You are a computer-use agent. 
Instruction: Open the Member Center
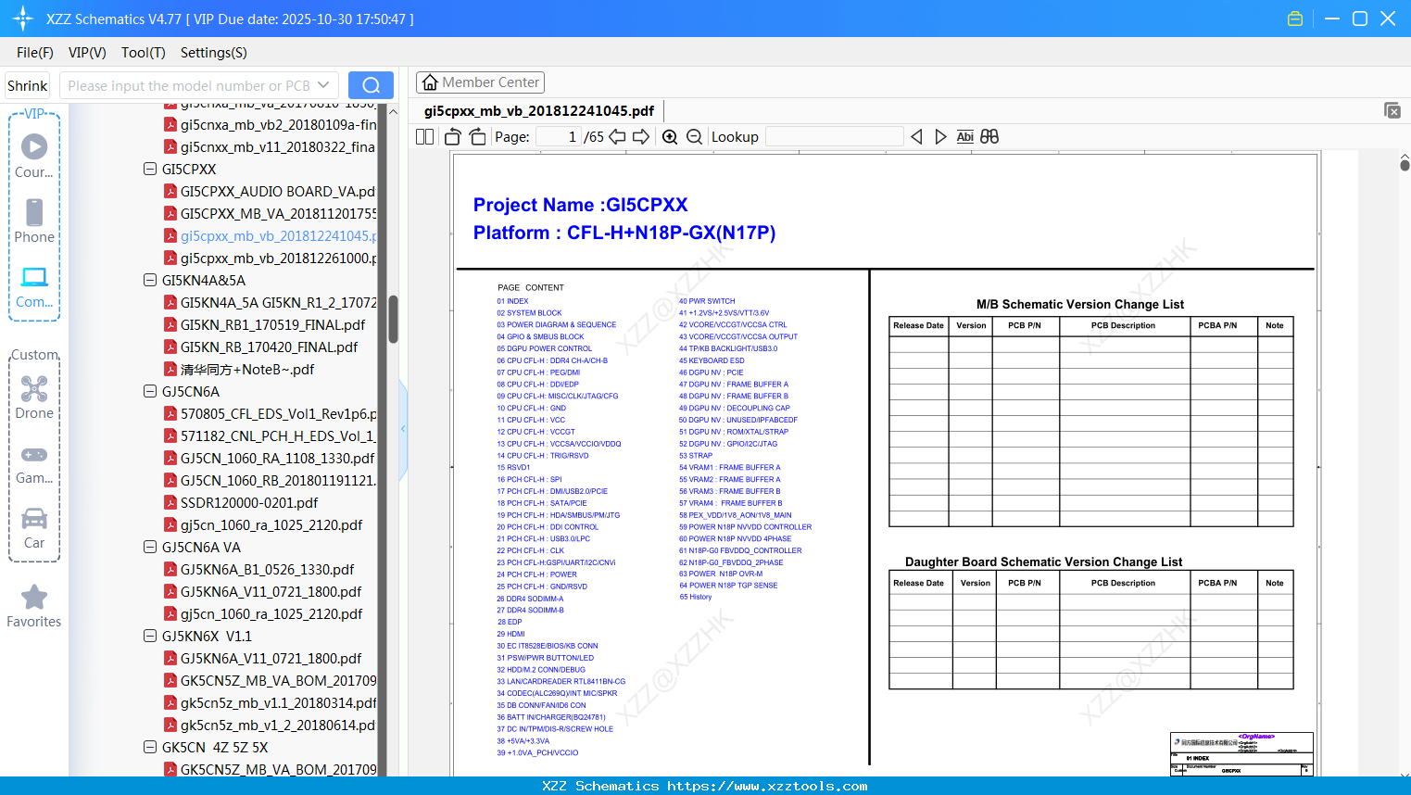tap(480, 82)
